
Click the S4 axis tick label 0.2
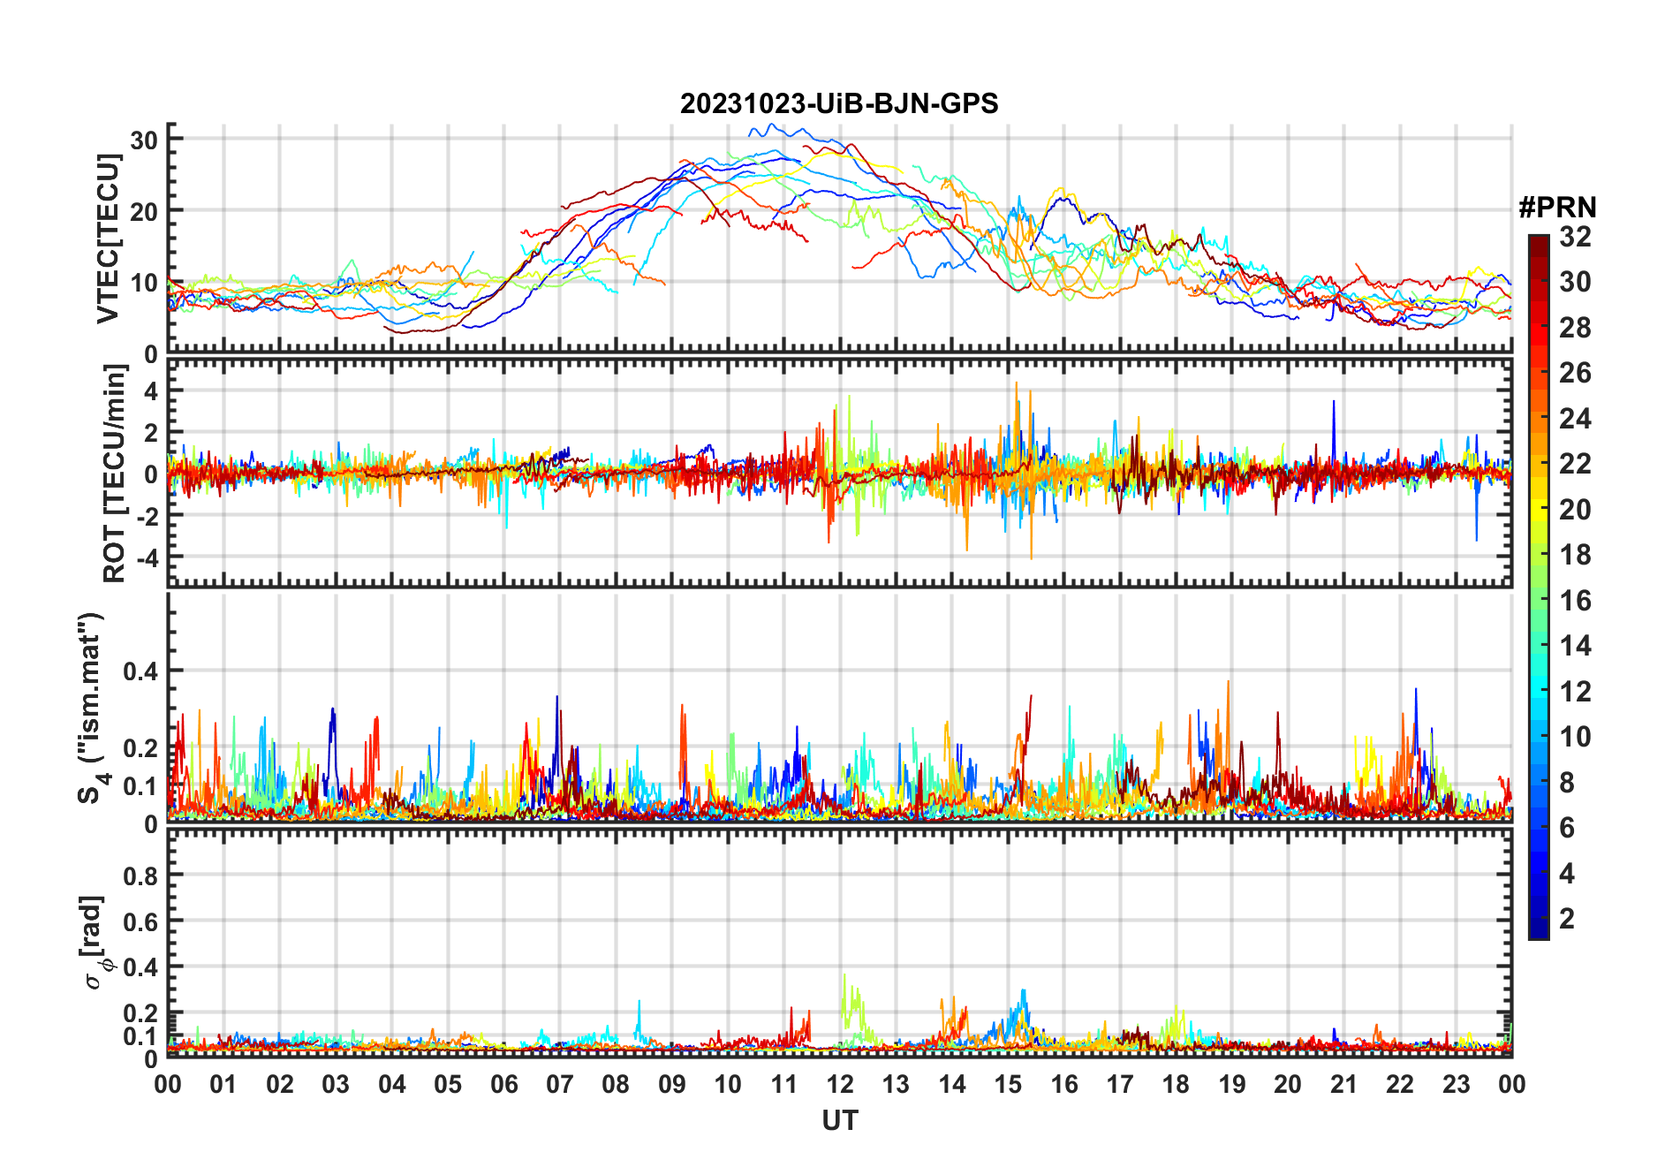coord(140,748)
